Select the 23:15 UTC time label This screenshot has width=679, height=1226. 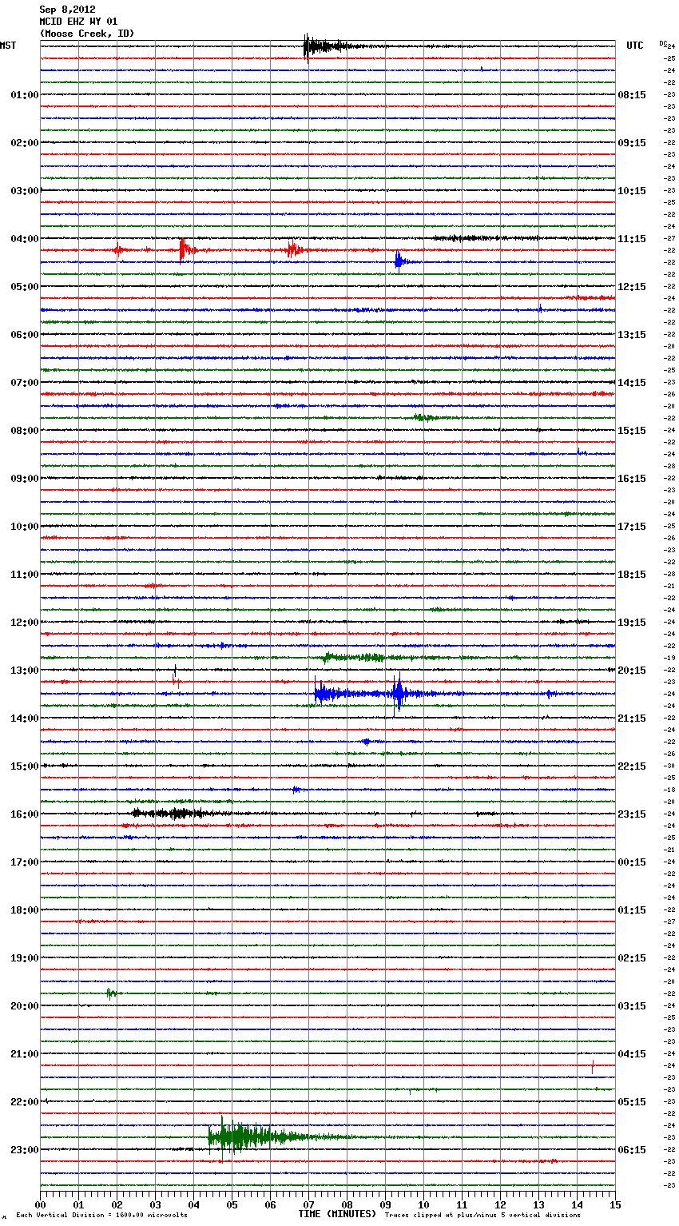632,814
